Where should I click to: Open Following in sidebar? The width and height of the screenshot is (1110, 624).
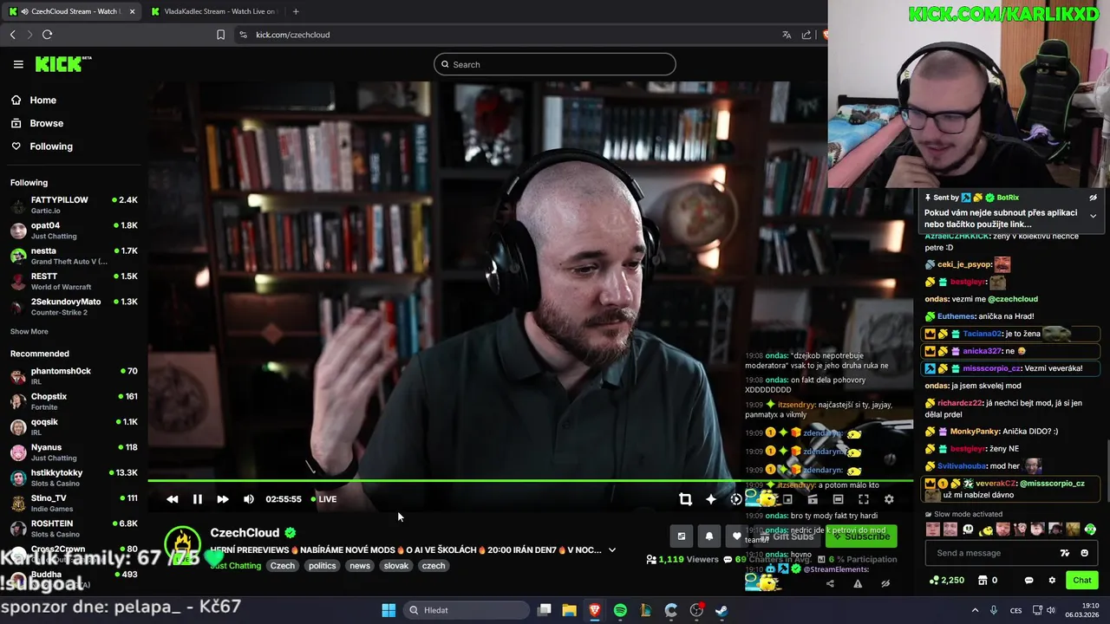[x=42, y=146]
